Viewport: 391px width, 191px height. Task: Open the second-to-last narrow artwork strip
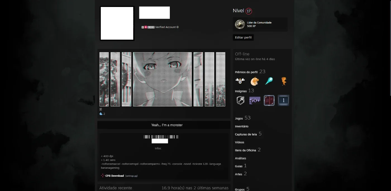coord(209,79)
